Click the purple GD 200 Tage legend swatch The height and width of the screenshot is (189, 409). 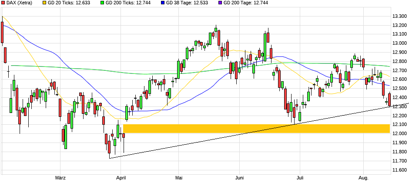coord(220,3)
